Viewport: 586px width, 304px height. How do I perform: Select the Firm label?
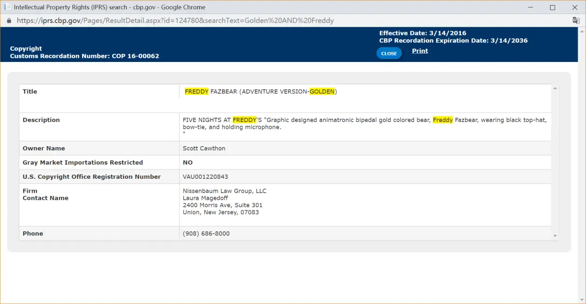tap(30, 191)
